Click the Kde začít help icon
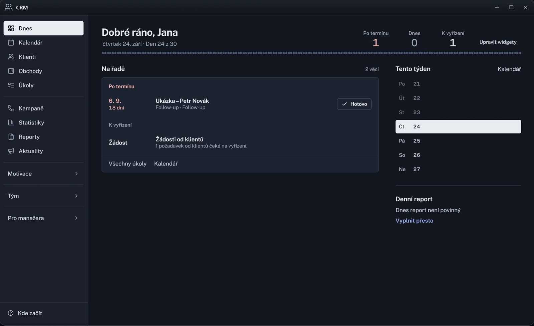Viewport: 534px width, 326px height. point(11,313)
